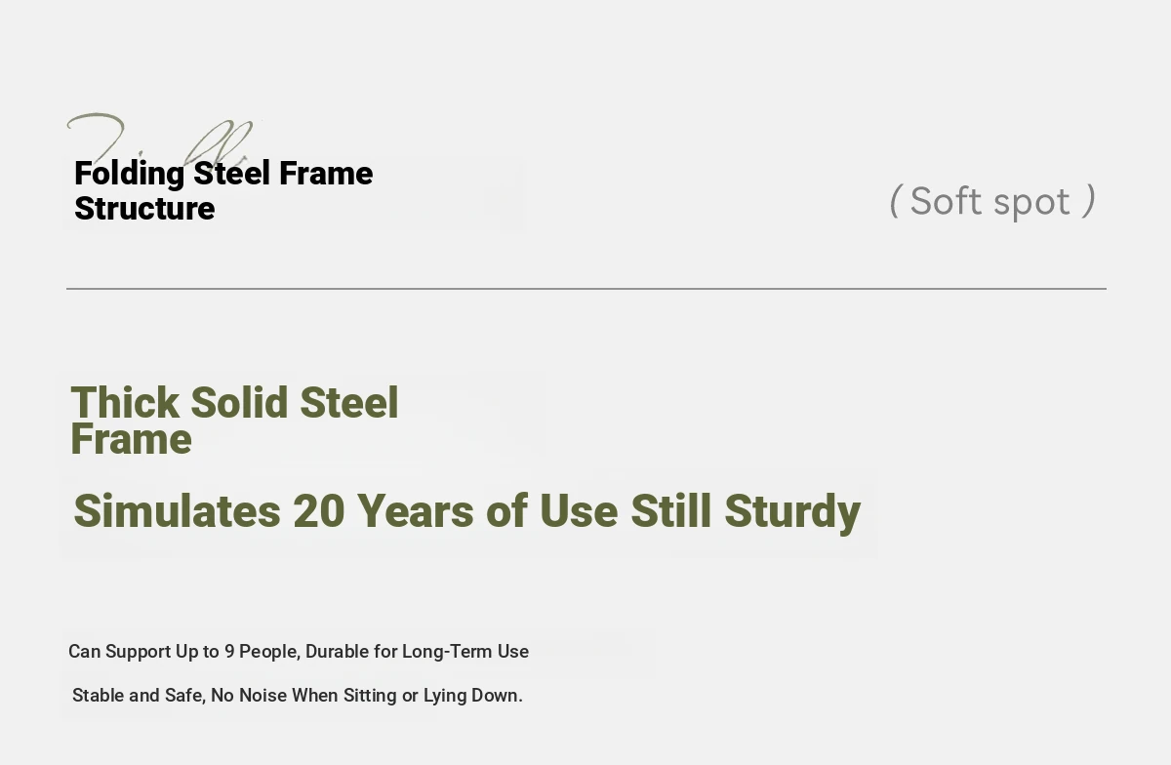Click the "Soft spot" label text

pos(990,202)
